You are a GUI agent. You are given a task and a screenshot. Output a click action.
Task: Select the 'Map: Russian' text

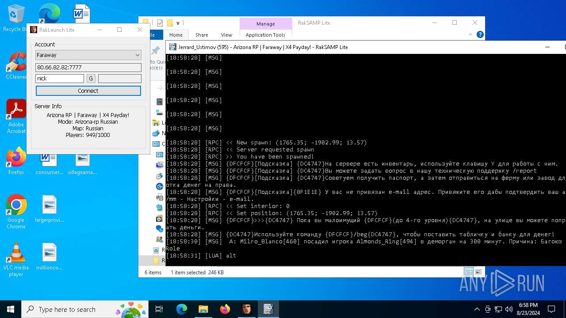tap(88, 129)
